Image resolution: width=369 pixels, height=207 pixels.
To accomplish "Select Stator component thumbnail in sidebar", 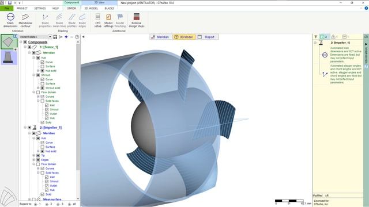I will (x=9, y=42).
